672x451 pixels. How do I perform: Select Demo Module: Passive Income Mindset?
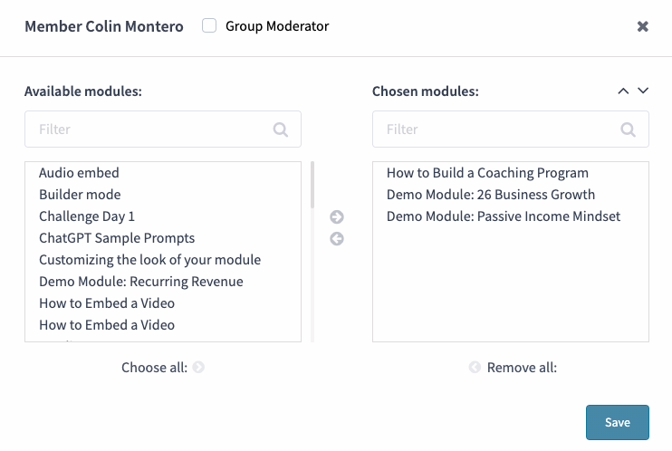coord(504,216)
